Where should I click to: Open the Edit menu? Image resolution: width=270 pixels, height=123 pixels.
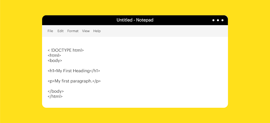tap(60, 31)
